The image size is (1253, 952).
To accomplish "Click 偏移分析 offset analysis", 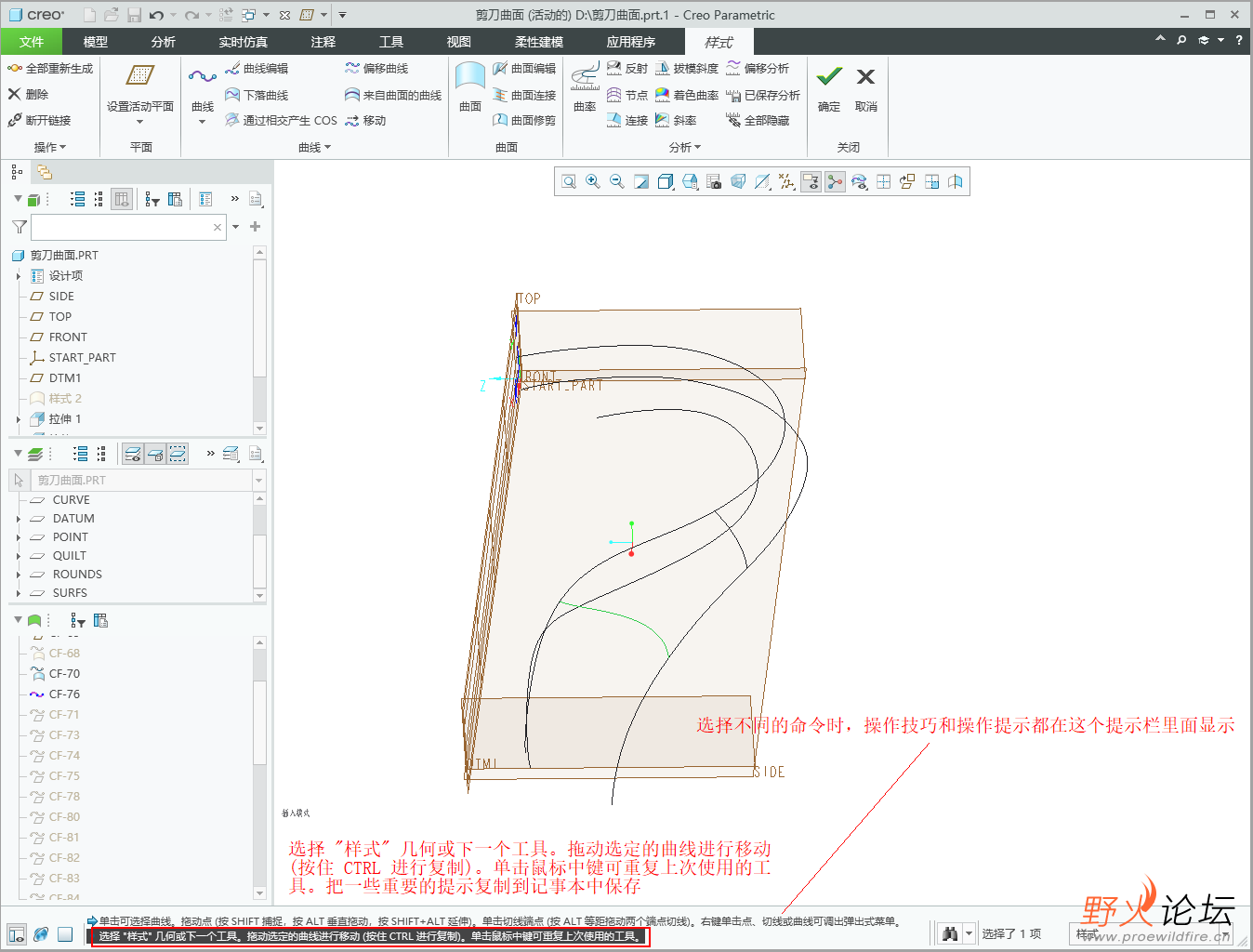I will (758, 69).
